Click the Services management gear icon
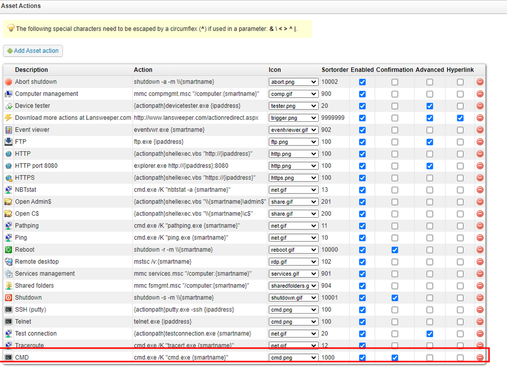The height and width of the screenshot is (370, 507). tap(9, 274)
